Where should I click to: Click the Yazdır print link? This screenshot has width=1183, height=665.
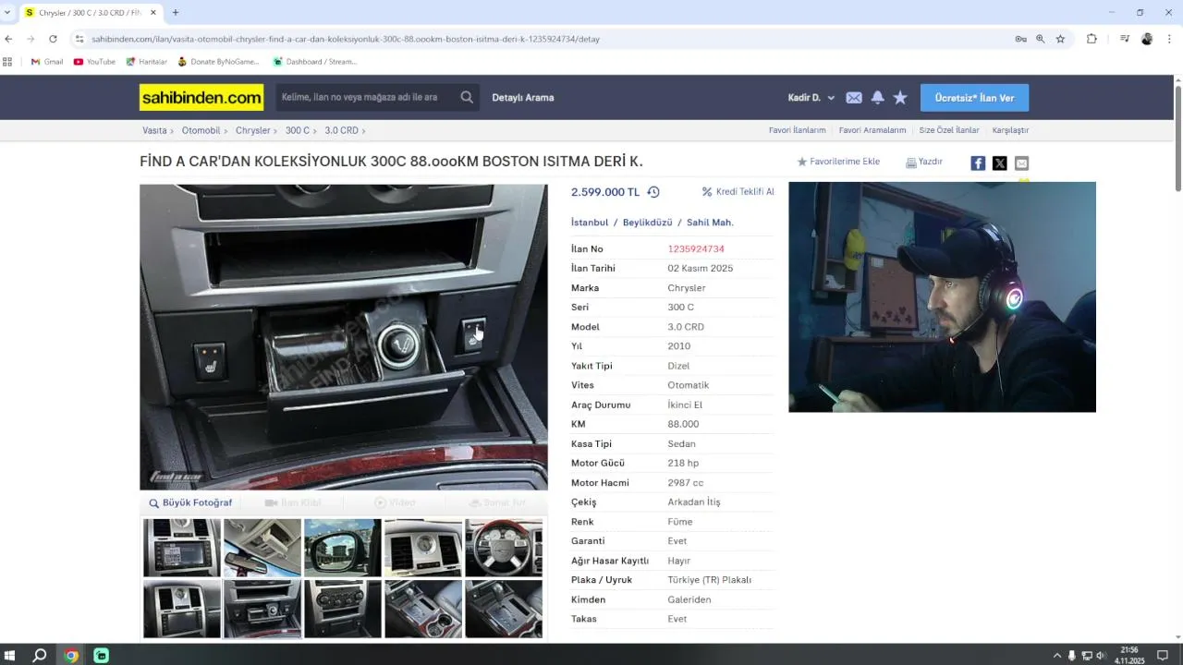[924, 162]
